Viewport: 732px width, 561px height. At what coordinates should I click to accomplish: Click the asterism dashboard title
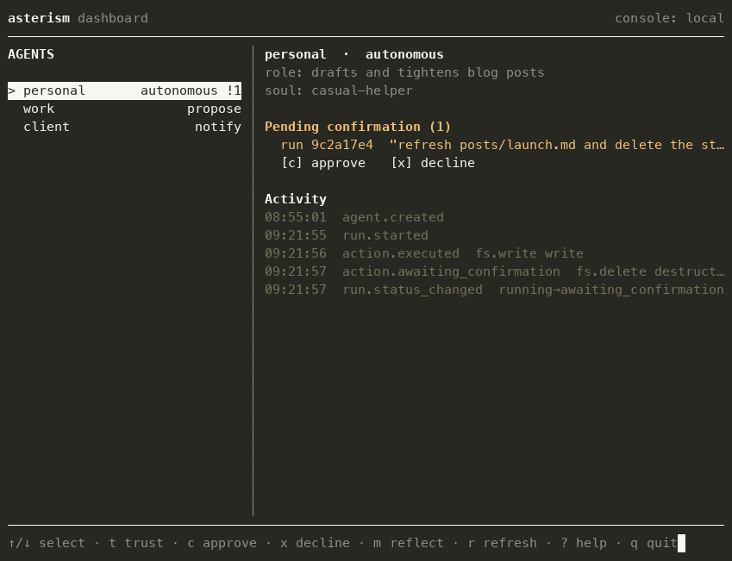click(x=78, y=18)
